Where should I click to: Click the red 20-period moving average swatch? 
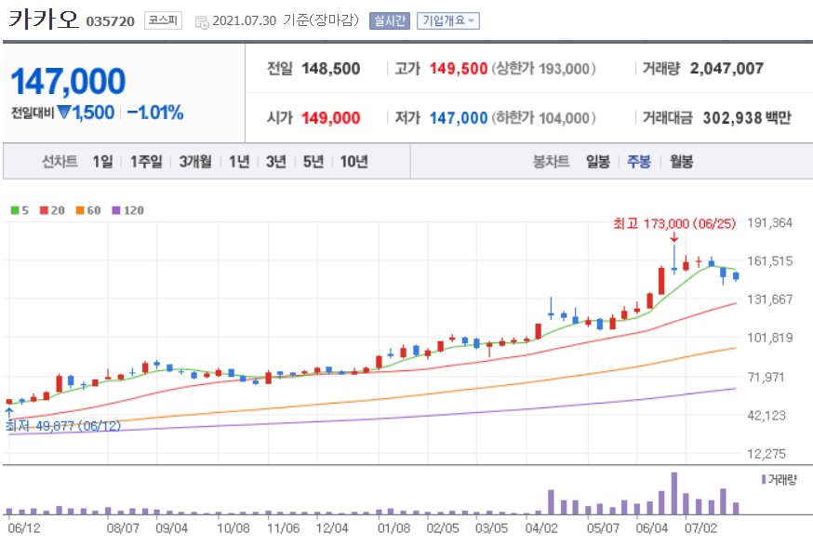[x=44, y=210]
